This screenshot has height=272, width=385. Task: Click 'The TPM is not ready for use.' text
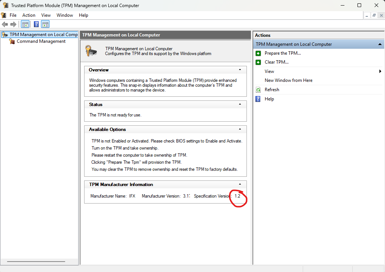pyautogui.click(x=115, y=115)
